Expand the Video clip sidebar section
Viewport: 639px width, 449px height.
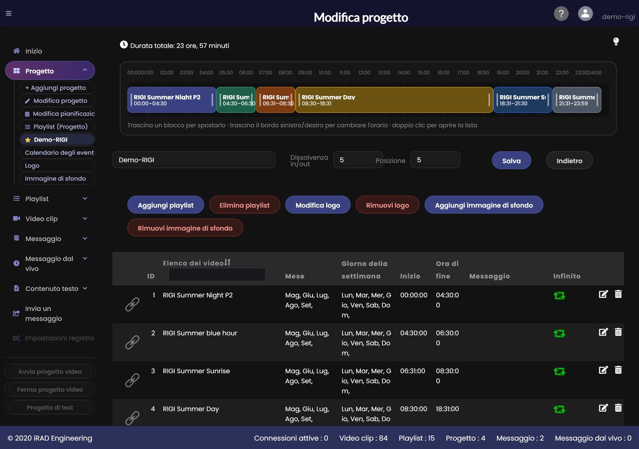click(50, 219)
